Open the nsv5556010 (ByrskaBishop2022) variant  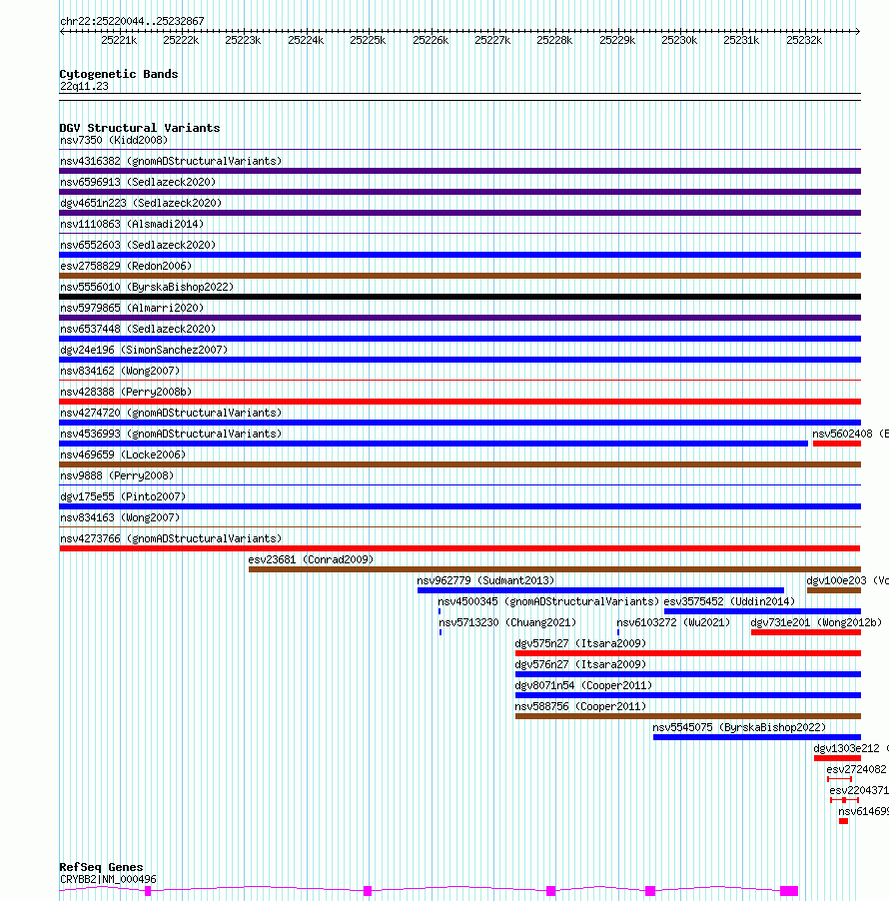(x=147, y=287)
